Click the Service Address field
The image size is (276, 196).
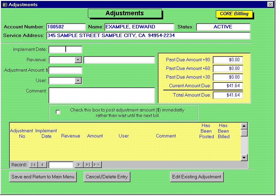[148, 36]
